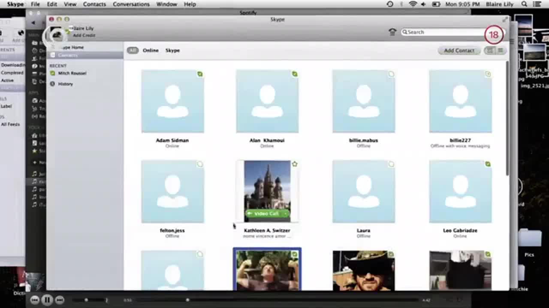The image size is (549, 308).
Task: Click Mitch Roussel's status icon in Recent
Action: coord(52,73)
